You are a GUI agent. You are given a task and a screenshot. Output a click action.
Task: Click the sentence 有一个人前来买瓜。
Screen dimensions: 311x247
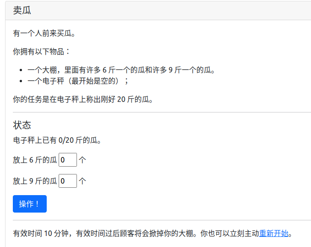44,33
